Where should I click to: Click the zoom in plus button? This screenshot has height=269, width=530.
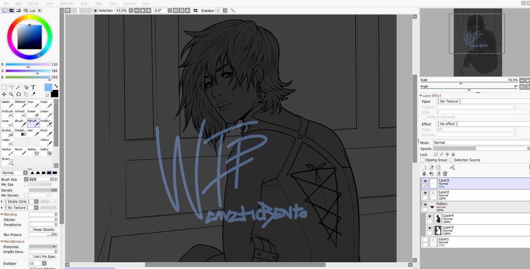tap(142, 10)
